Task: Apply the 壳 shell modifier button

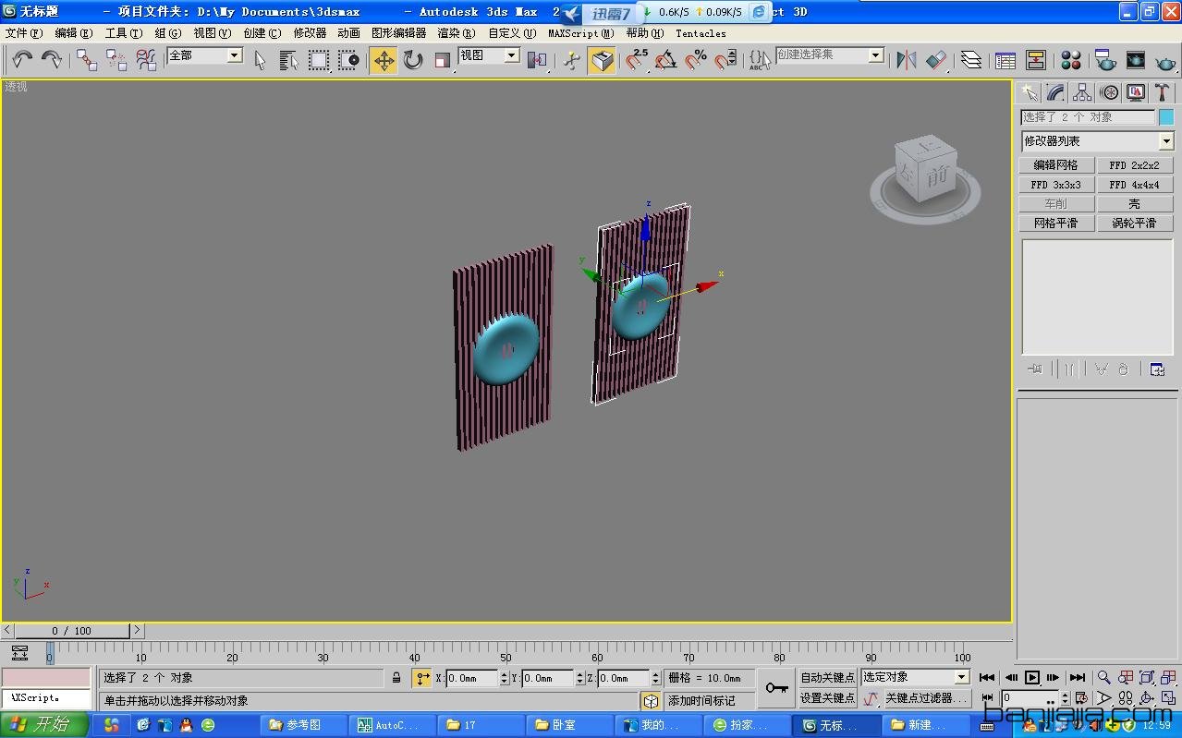Action: (1134, 204)
